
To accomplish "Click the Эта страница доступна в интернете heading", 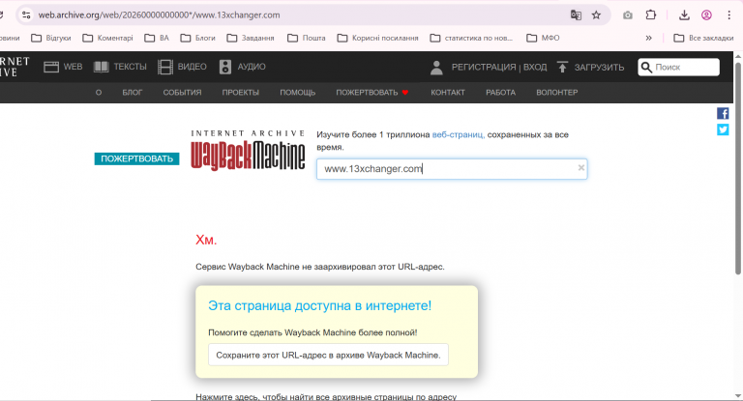I will (320, 306).
